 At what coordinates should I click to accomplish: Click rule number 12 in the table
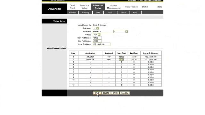(x=73, y=85)
